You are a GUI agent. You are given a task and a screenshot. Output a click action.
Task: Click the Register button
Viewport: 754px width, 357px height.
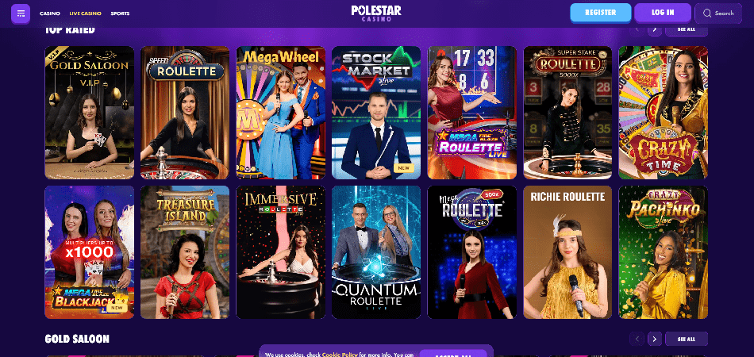(601, 13)
